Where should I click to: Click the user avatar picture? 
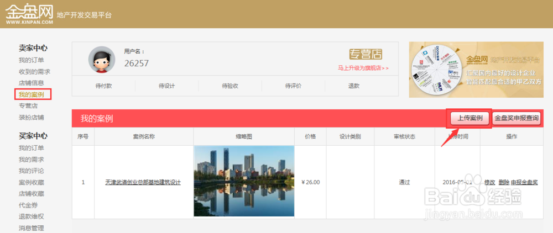[102, 60]
